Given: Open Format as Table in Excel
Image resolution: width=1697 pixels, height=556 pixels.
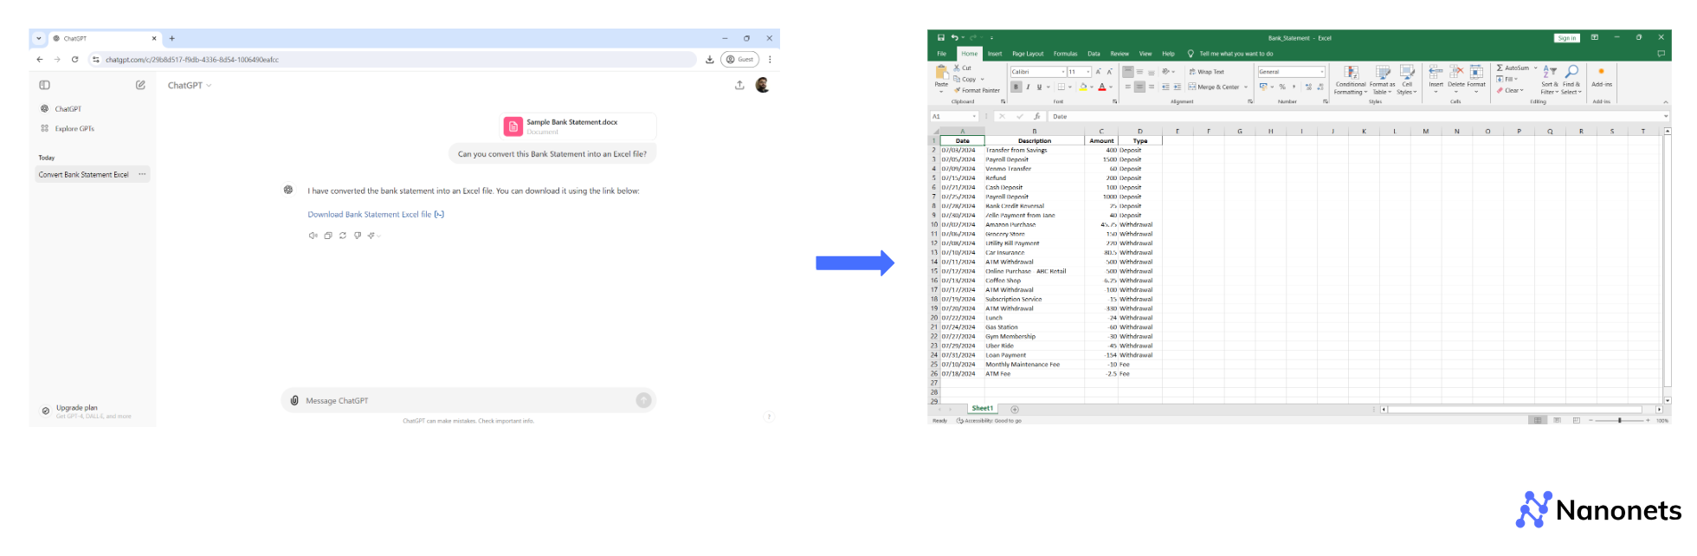Looking at the screenshot, I should (1383, 80).
